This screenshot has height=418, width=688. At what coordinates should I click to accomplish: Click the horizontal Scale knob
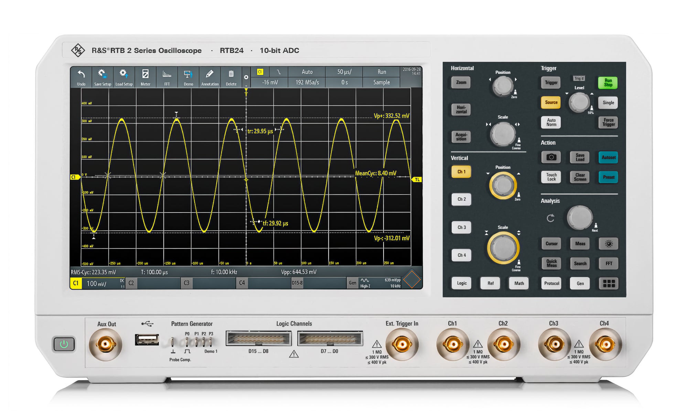click(x=503, y=134)
